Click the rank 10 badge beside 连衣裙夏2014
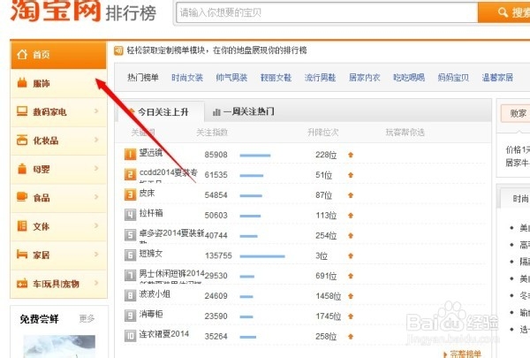The width and height of the screenshot is (530, 358). tap(130, 336)
